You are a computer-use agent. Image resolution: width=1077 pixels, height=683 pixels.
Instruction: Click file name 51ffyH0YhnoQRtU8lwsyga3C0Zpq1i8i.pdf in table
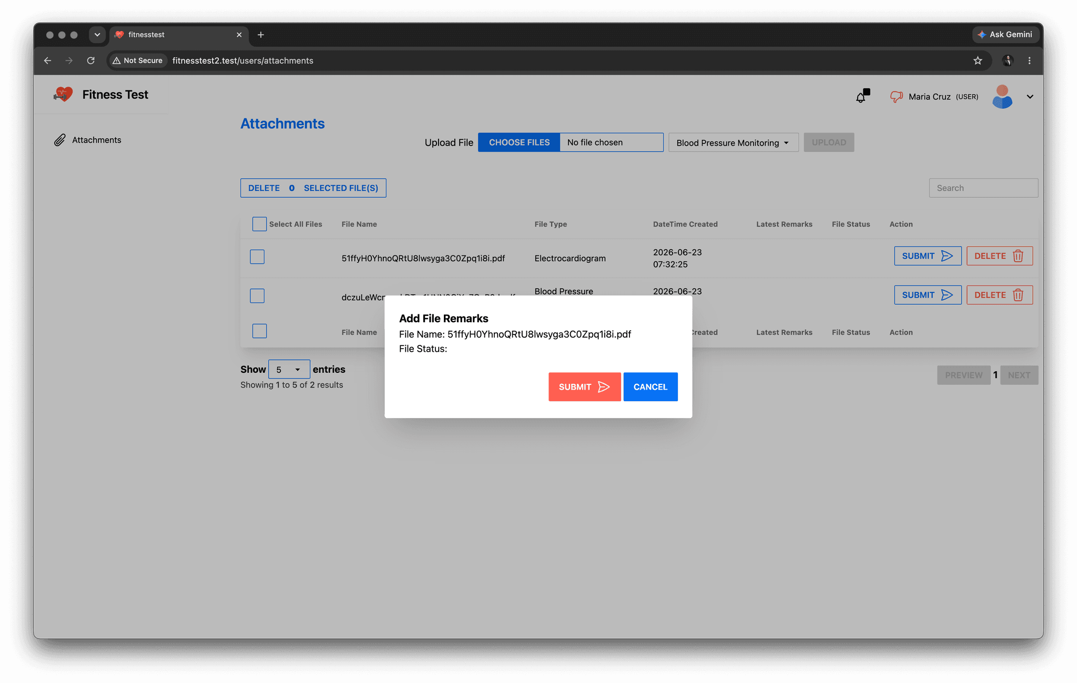pyautogui.click(x=423, y=258)
